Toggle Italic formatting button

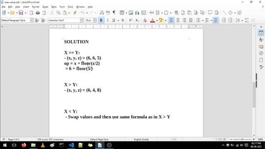[x=108, y=20]
